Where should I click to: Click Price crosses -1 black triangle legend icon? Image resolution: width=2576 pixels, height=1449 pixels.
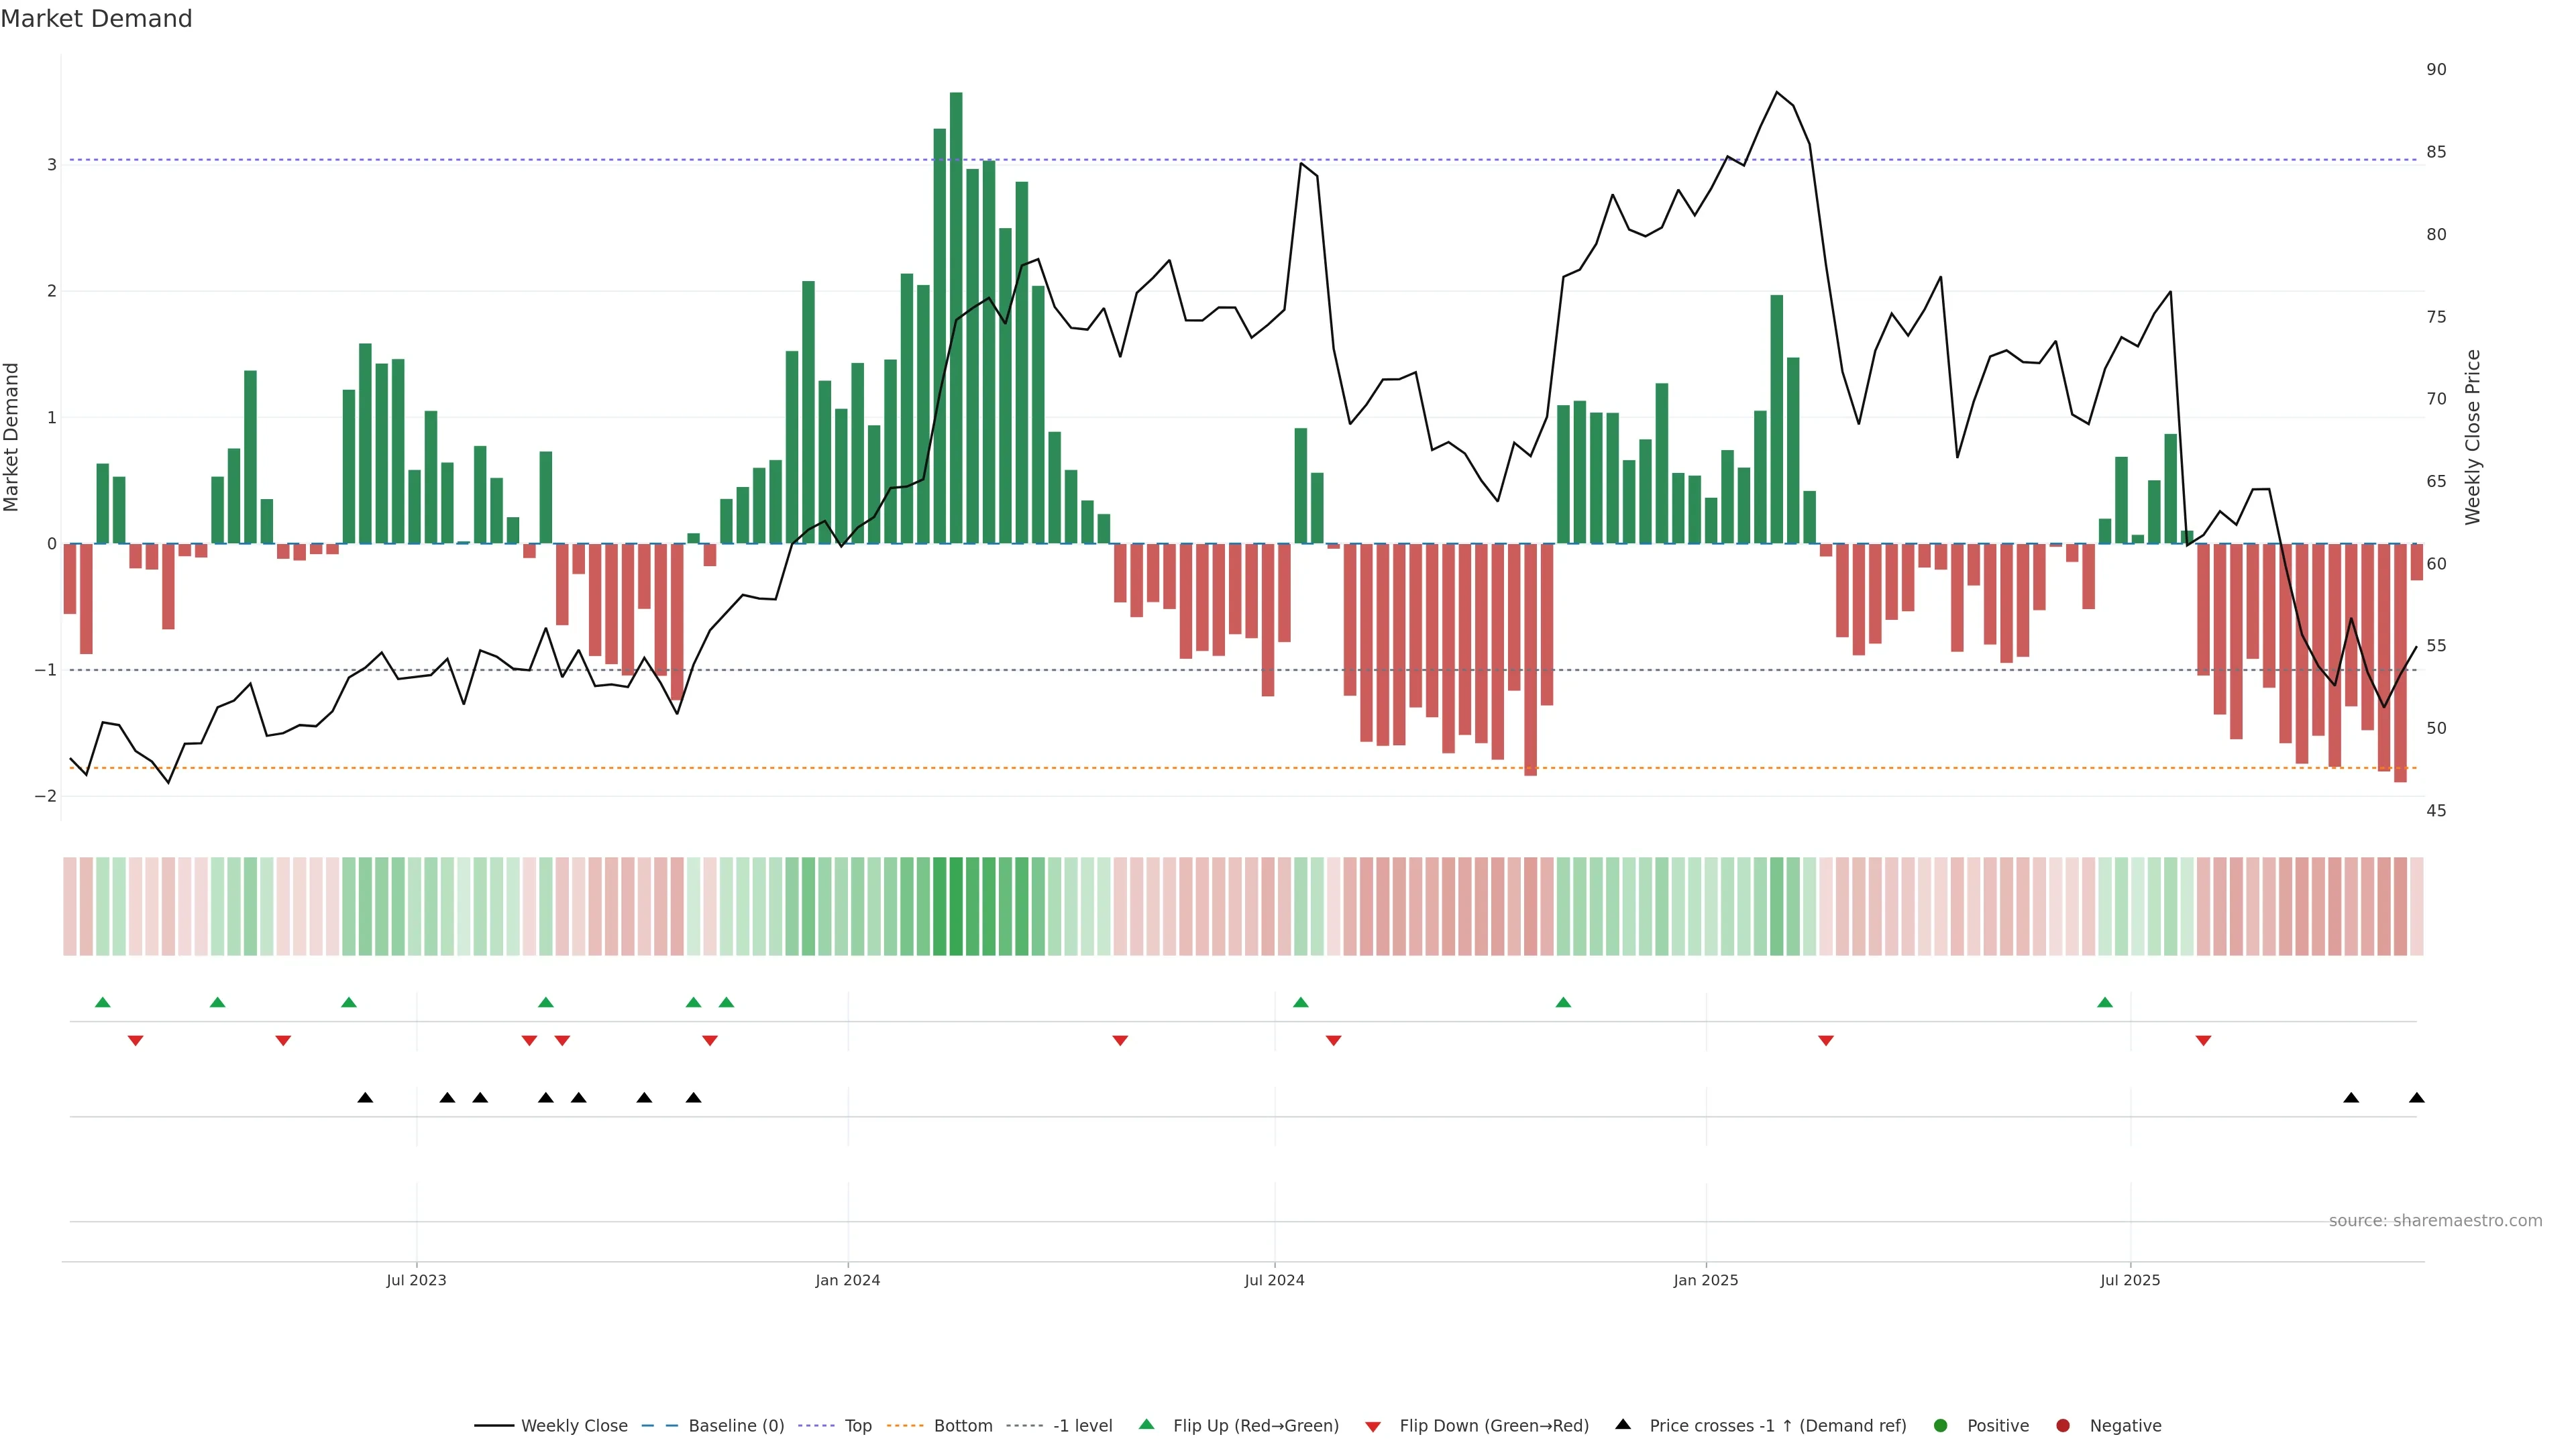[1623, 1425]
